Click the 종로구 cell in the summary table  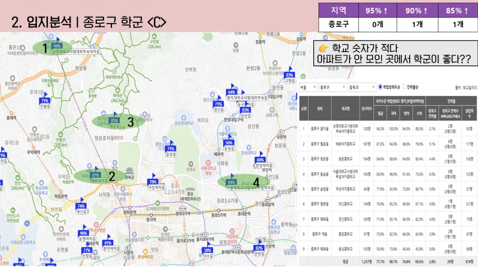(x=338, y=24)
